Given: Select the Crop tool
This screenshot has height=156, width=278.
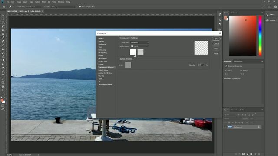Looking at the screenshot, I should click(x=3, y=30).
